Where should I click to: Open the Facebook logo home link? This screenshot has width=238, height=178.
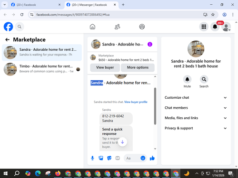[8, 27]
